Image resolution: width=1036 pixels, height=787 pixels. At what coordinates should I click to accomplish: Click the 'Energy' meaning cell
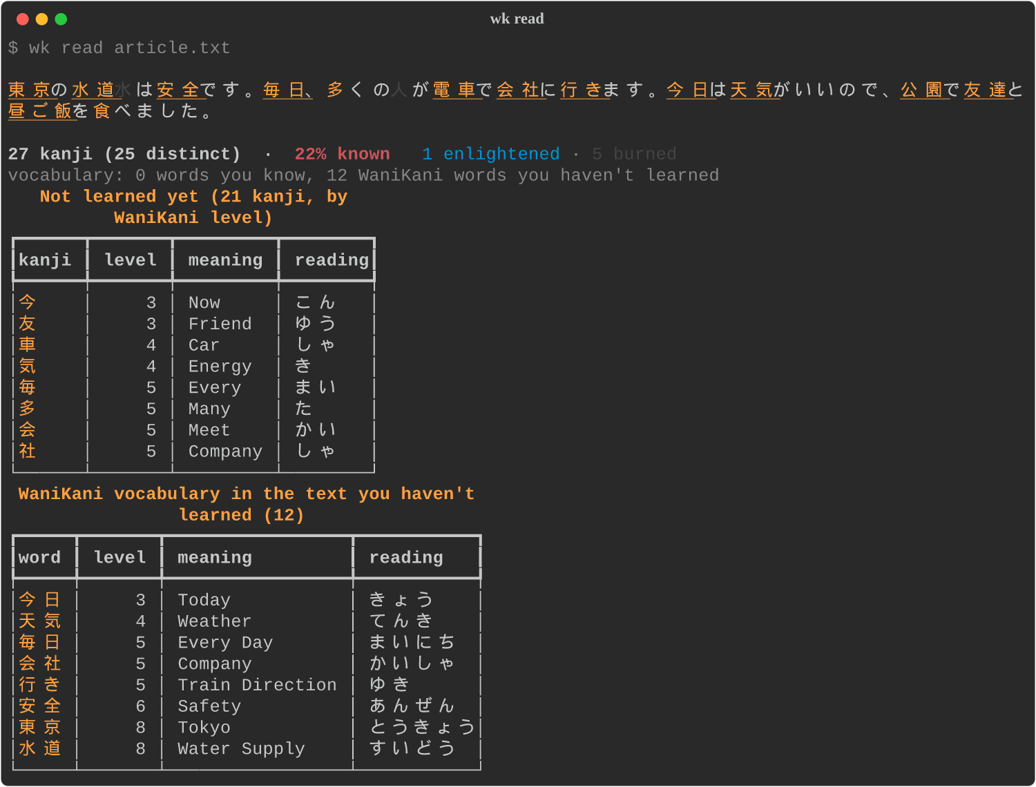click(220, 367)
